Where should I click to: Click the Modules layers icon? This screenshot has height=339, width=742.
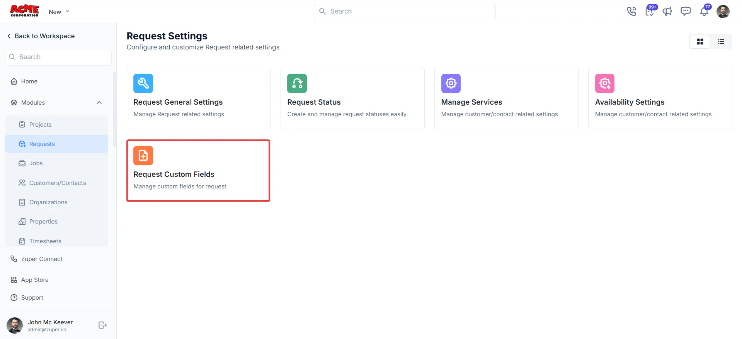[14, 103]
